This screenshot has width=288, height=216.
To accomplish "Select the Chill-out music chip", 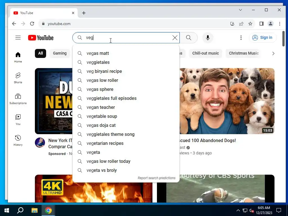I will click(206, 53).
